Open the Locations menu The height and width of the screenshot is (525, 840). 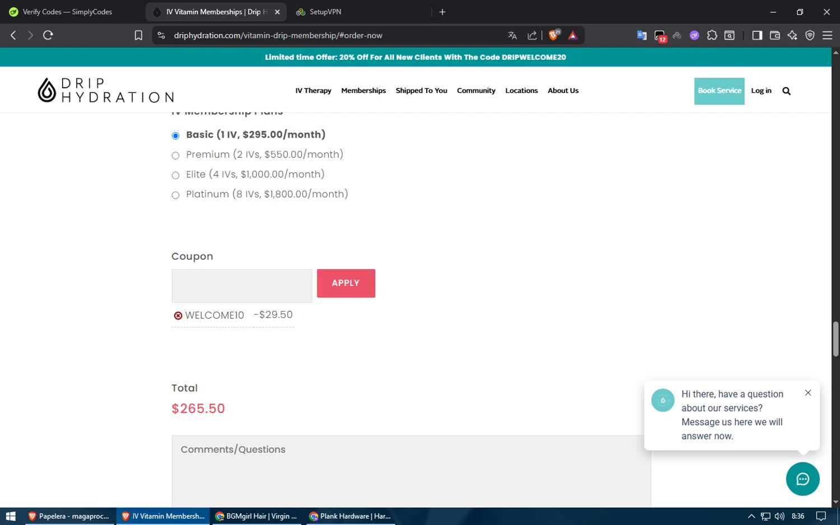(521, 91)
